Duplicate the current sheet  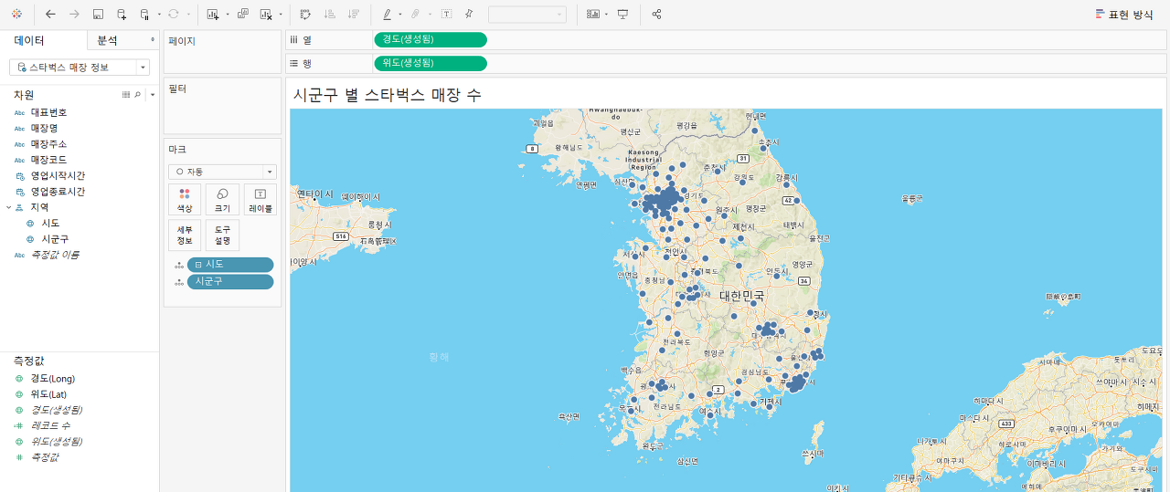click(x=242, y=15)
